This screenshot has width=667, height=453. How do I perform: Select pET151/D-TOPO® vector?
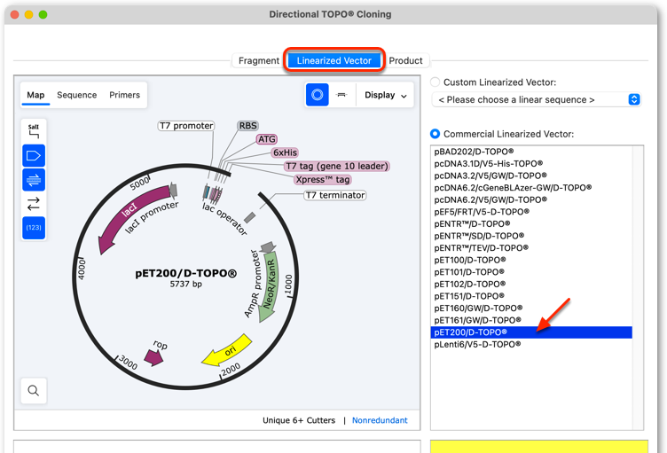coord(531,296)
